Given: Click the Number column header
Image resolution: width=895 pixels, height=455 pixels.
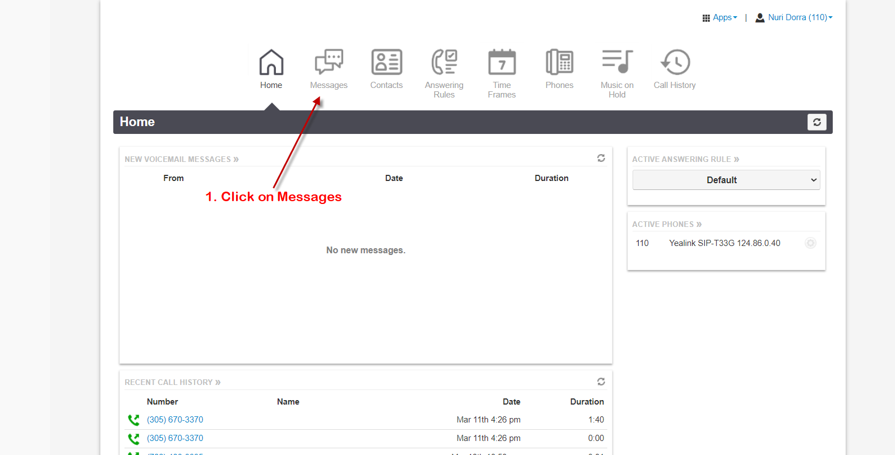Looking at the screenshot, I should click(163, 402).
